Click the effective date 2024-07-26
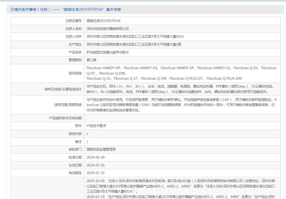The height and width of the screenshot is (199, 286). (96, 165)
